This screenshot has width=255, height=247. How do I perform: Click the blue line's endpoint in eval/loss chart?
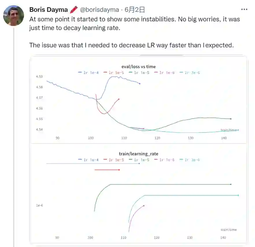tap(140, 83)
